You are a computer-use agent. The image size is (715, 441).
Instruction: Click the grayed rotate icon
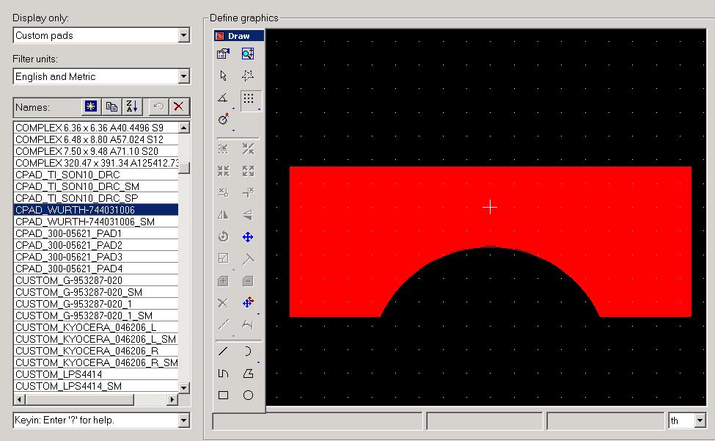tap(223, 237)
